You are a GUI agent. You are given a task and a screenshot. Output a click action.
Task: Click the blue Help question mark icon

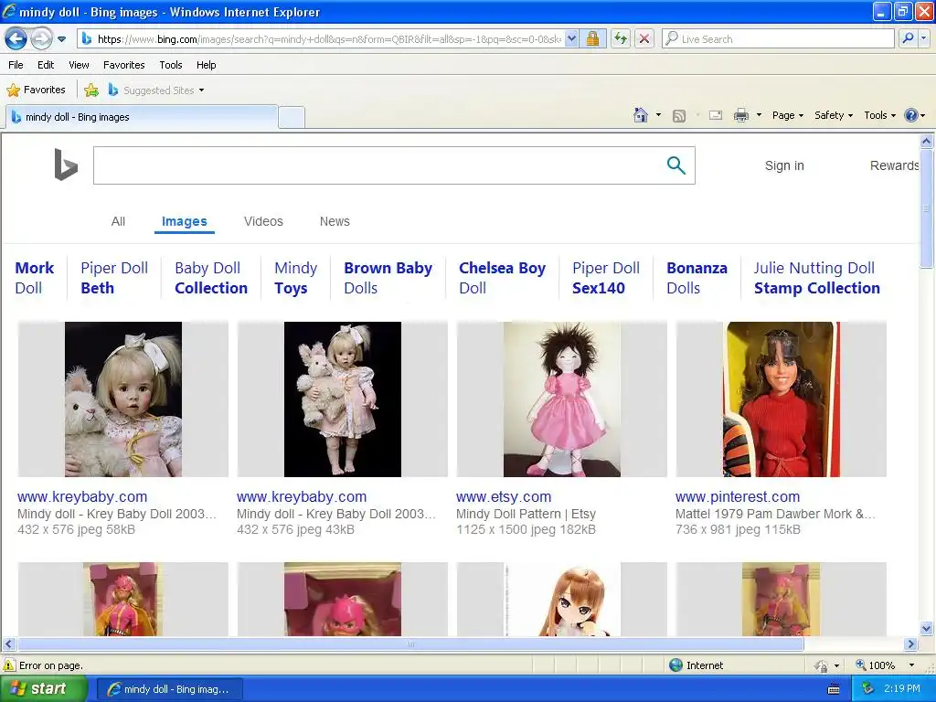[911, 115]
